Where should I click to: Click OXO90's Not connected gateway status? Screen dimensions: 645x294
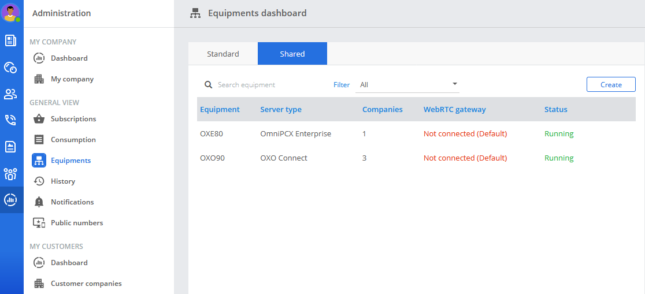465,158
